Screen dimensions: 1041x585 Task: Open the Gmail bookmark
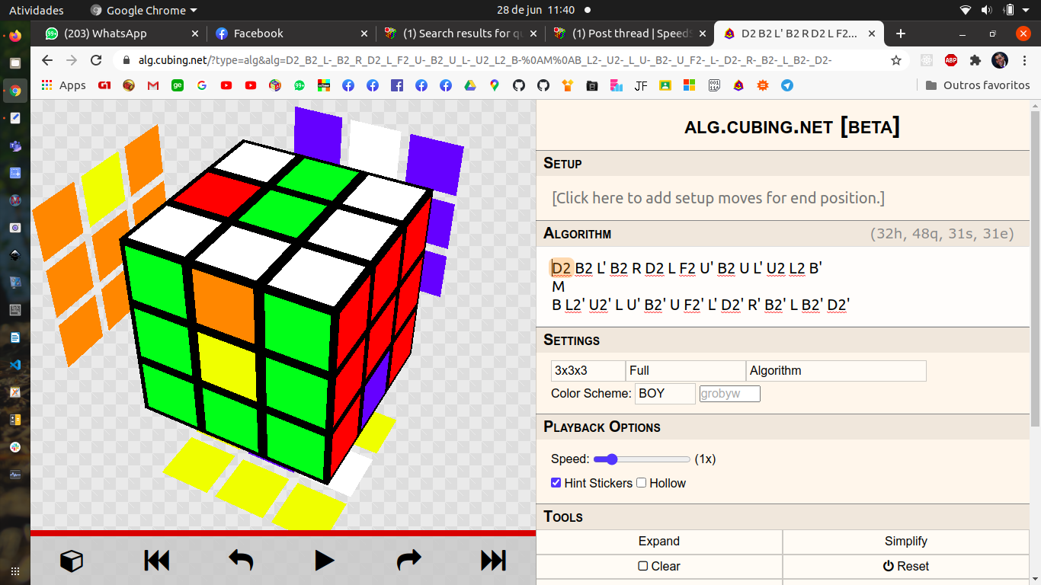pyautogui.click(x=153, y=85)
